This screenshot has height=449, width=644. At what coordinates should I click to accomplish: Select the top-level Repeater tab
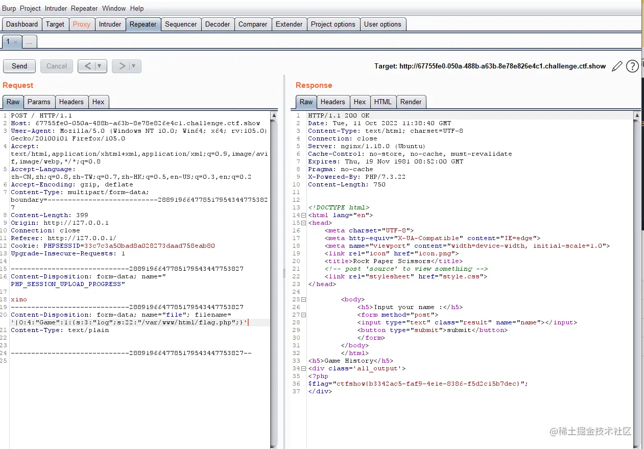point(143,25)
